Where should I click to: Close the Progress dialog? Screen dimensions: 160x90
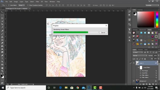pos(106,25)
